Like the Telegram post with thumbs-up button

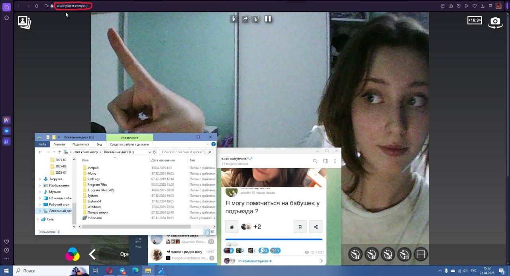coord(231,227)
